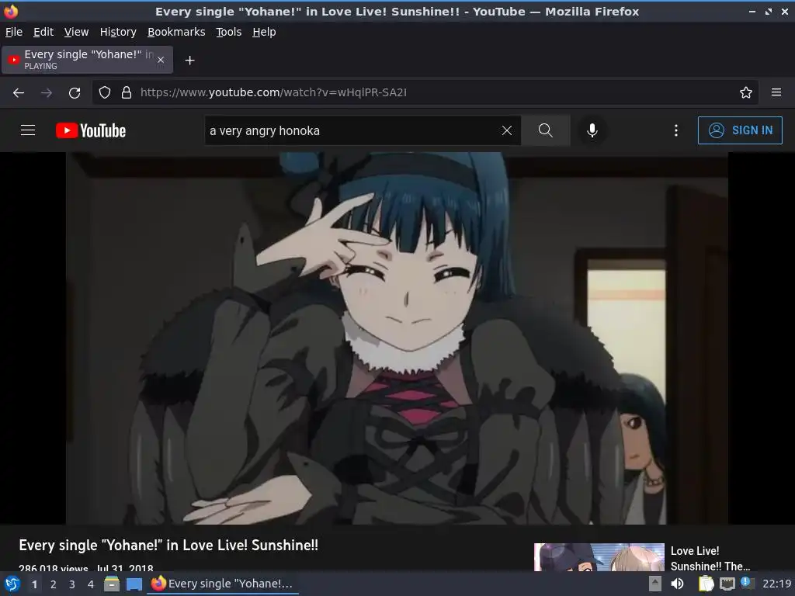Open the YouTube guide hamburger menu
The width and height of the screenshot is (795, 596).
[x=28, y=130]
